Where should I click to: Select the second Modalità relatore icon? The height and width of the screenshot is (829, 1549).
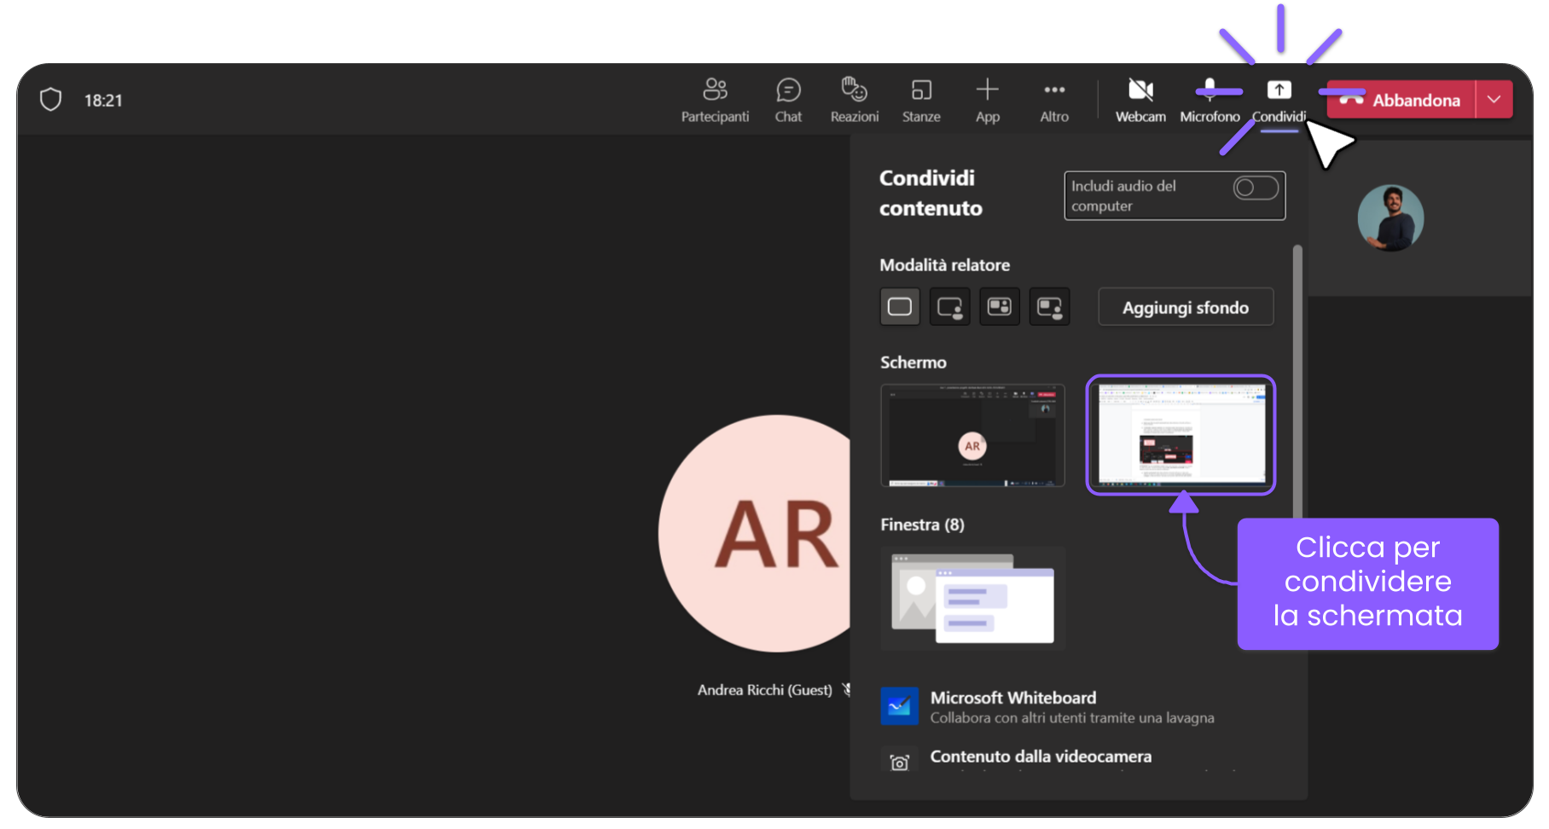[x=949, y=307]
